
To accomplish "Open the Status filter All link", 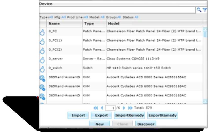I will 136,17.
